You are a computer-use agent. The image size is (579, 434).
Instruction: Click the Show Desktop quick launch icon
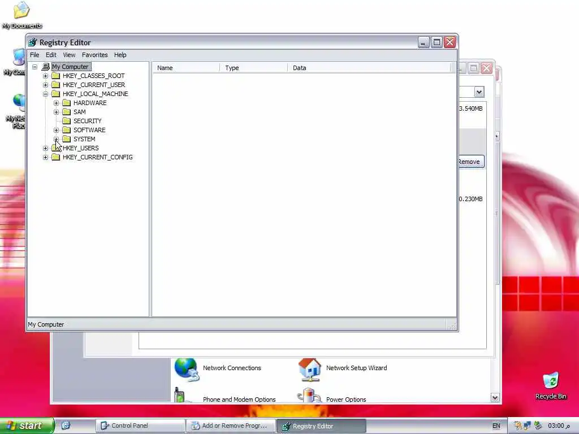click(x=66, y=426)
